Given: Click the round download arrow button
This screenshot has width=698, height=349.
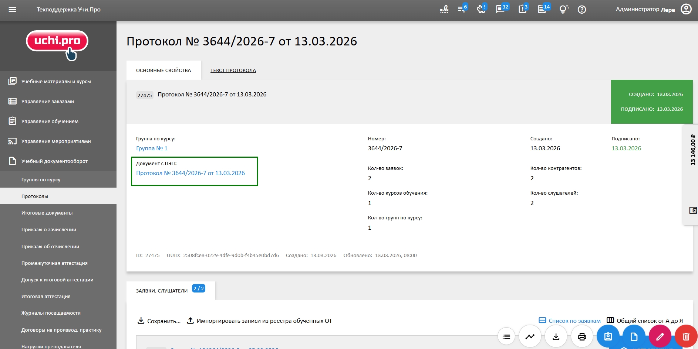Looking at the screenshot, I should click(556, 336).
